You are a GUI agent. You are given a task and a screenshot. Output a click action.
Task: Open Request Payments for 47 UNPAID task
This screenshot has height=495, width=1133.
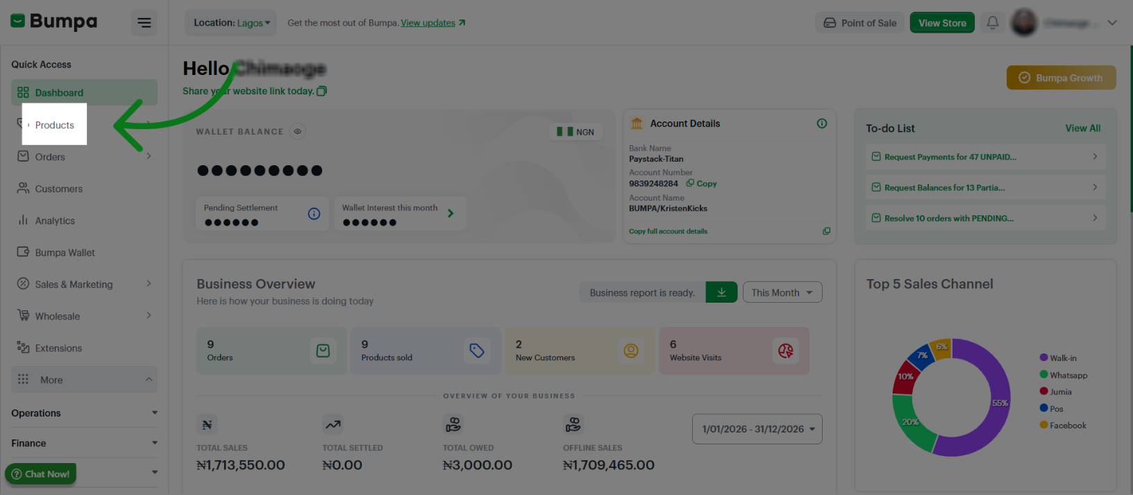click(985, 157)
